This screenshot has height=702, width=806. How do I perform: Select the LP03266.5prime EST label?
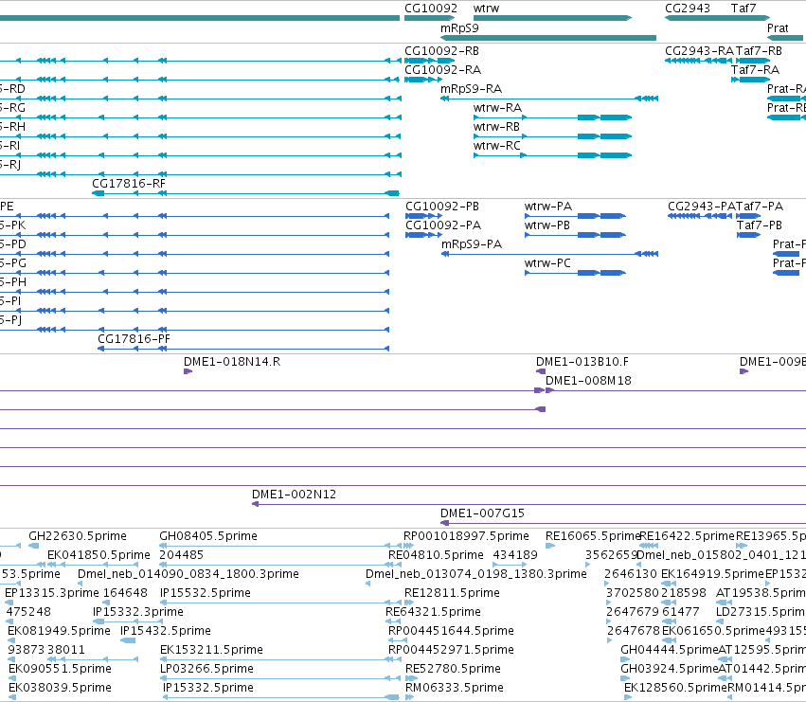[x=206, y=669]
